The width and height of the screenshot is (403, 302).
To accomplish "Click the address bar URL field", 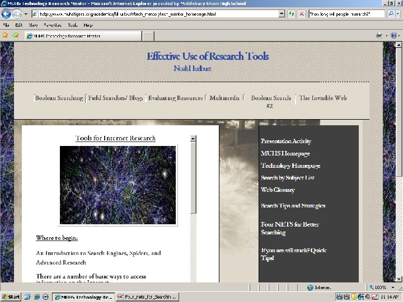I will click(x=155, y=14).
